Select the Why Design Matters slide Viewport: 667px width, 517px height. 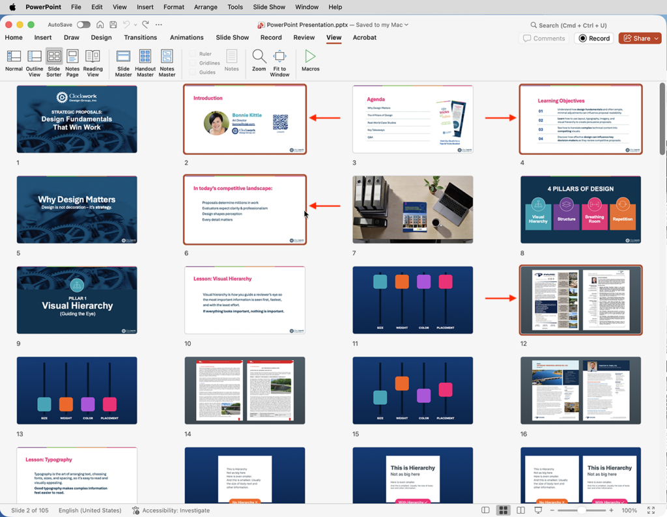[x=77, y=210]
